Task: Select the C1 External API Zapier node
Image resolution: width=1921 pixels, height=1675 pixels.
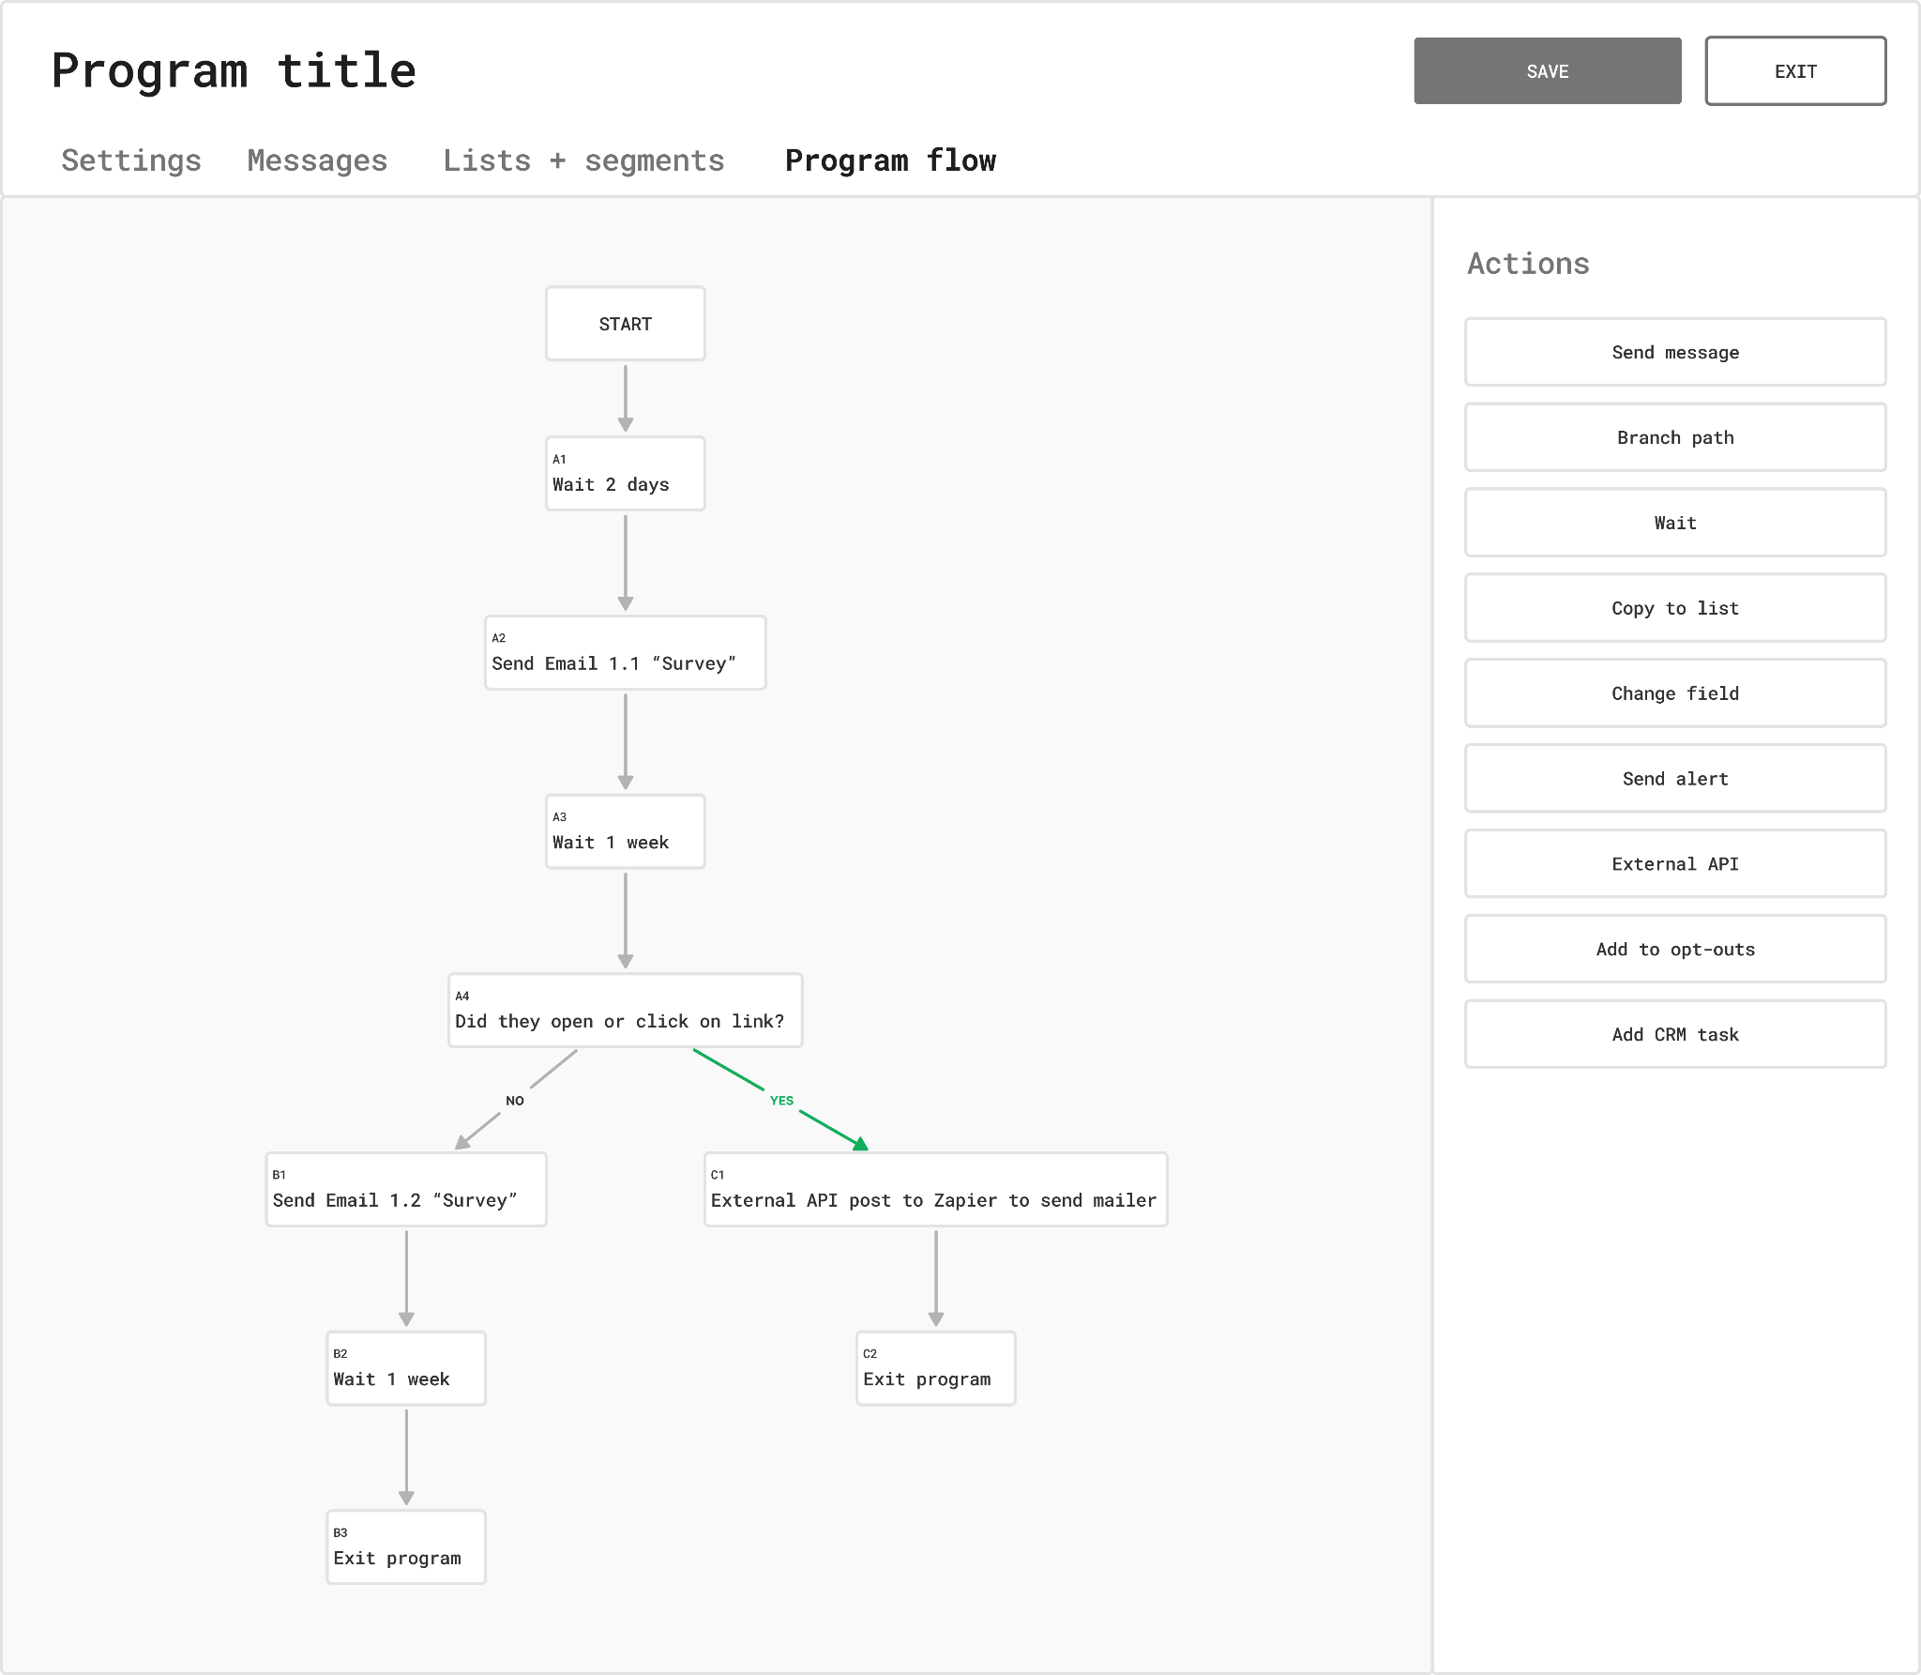Action: point(935,1191)
